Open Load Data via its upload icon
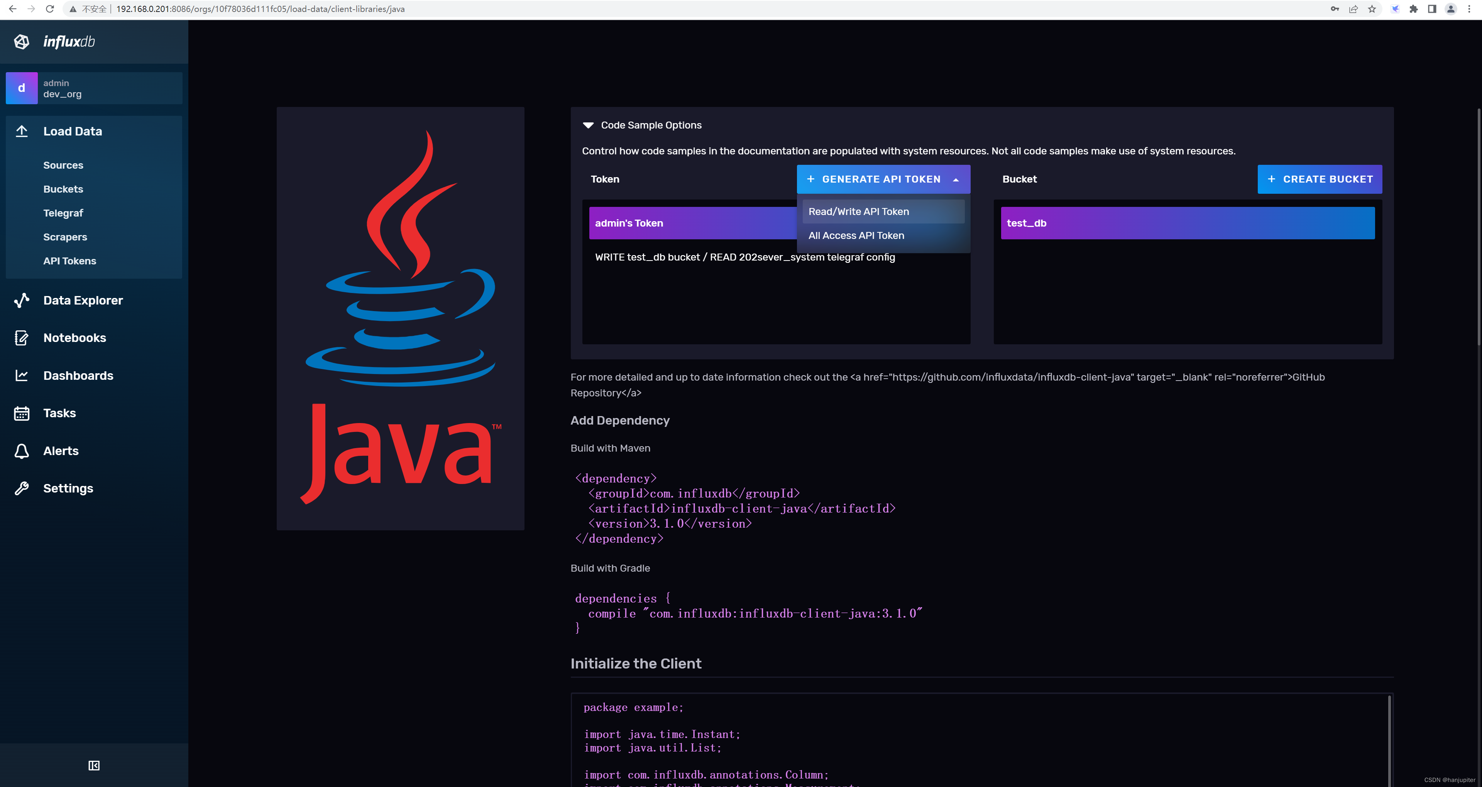Image resolution: width=1482 pixels, height=787 pixels. [x=22, y=131]
